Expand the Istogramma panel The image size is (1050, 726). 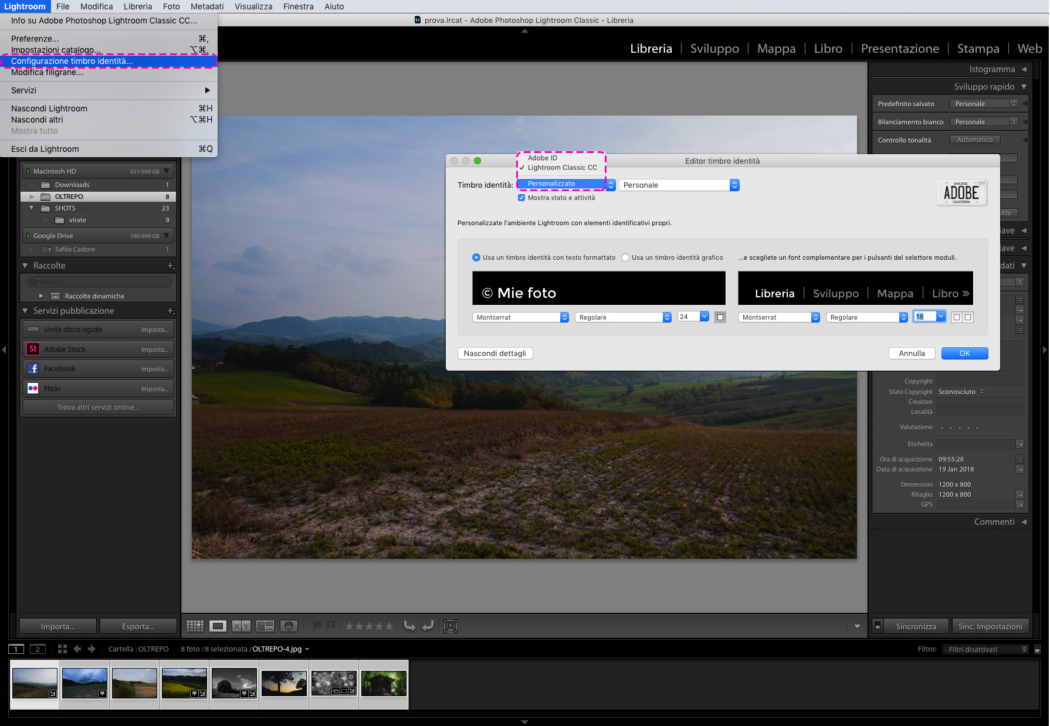coord(1024,69)
